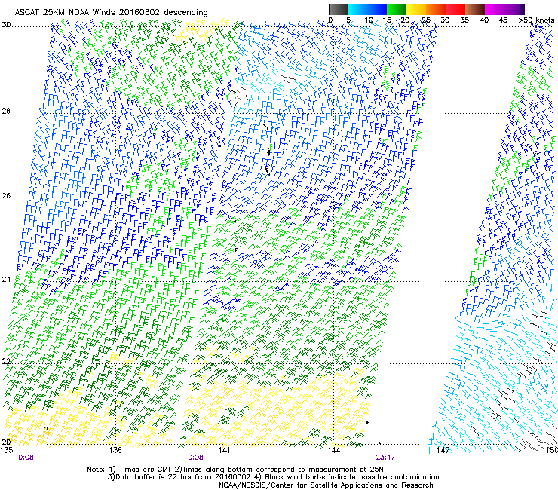Click the 'Times are GMT' note line
This screenshot has width=558, height=490.
click(x=235, y=470)
